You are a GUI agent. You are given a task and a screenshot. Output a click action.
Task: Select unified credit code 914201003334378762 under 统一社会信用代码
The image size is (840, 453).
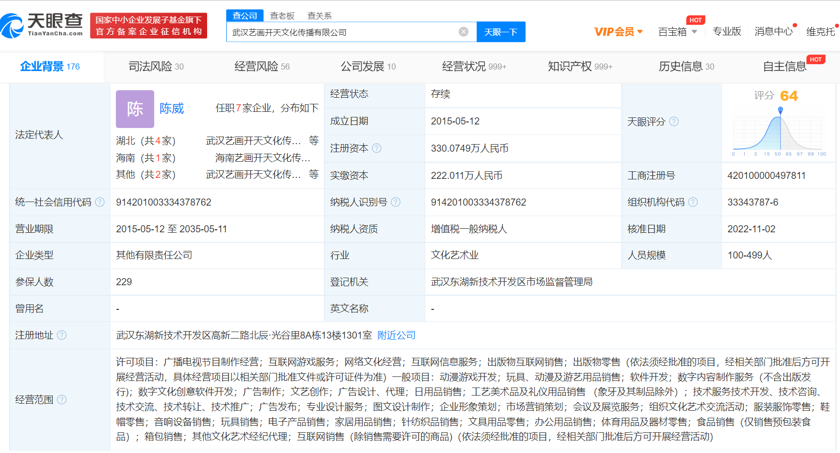coord(164,202)
